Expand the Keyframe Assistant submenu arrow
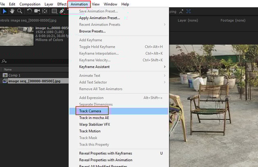258x167 pixels. point(165,67)
